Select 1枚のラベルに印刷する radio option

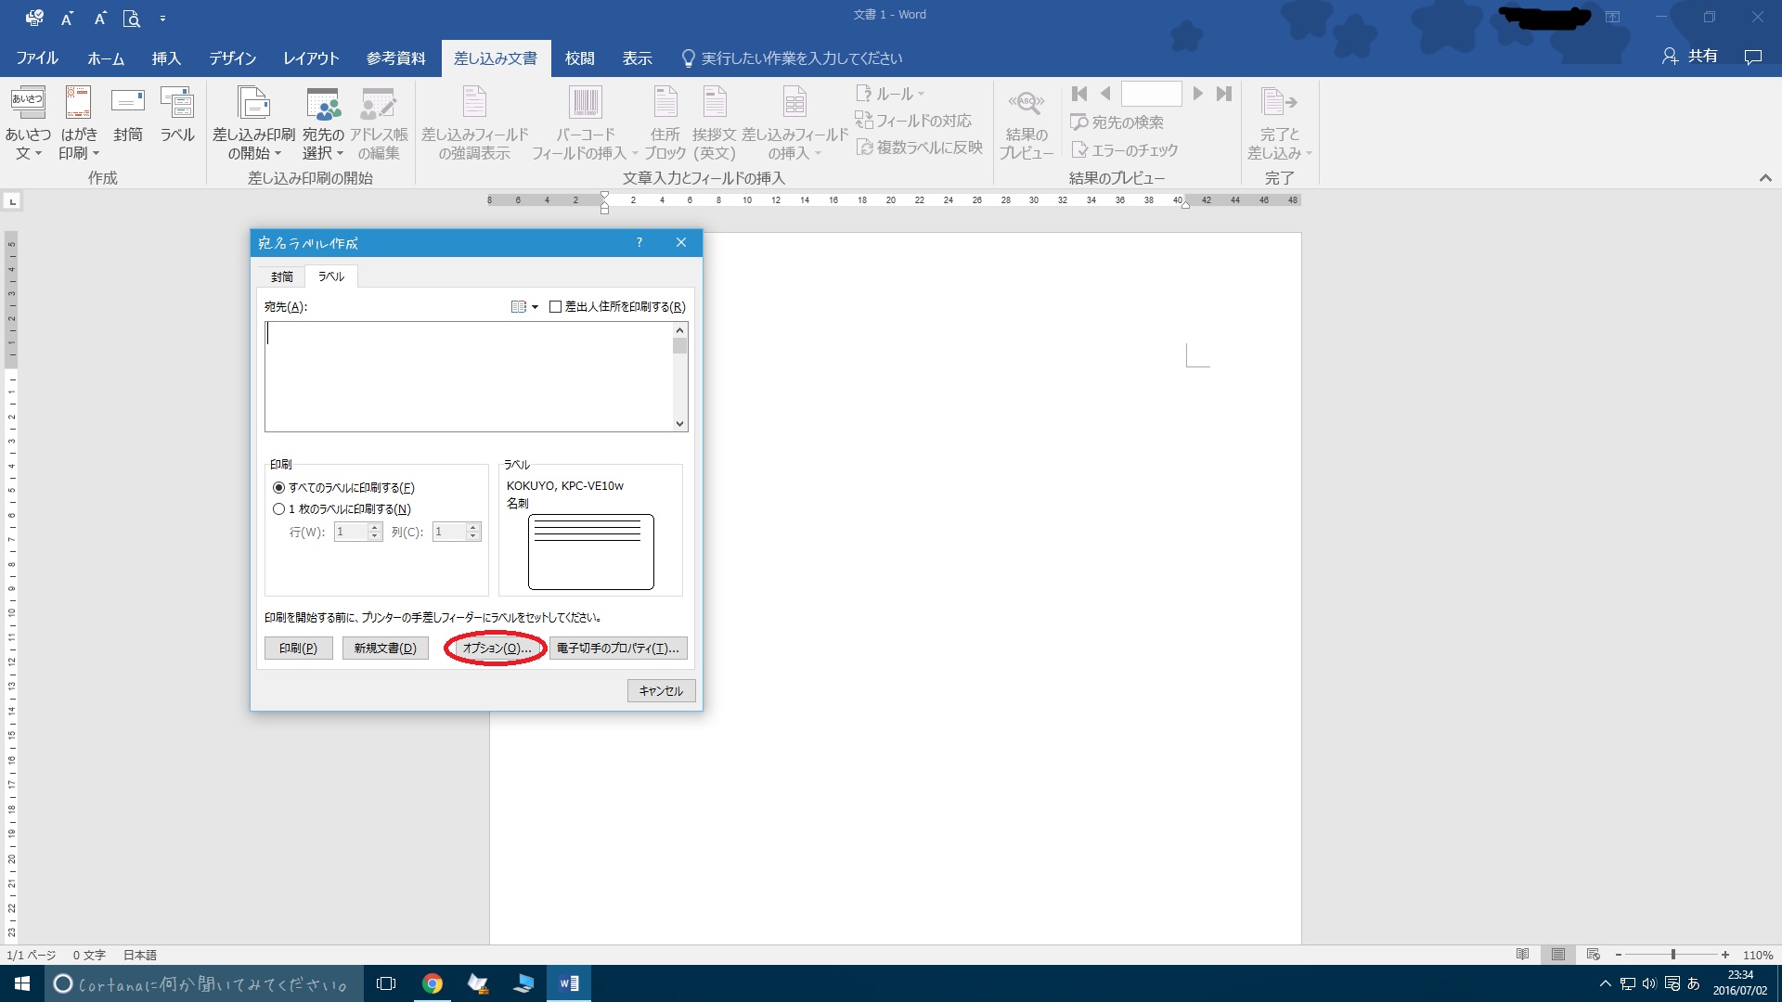point(278,508)
